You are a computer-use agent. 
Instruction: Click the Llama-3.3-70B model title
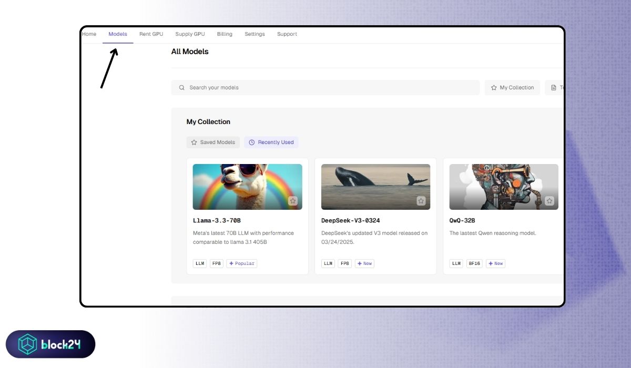click(217, 220)
